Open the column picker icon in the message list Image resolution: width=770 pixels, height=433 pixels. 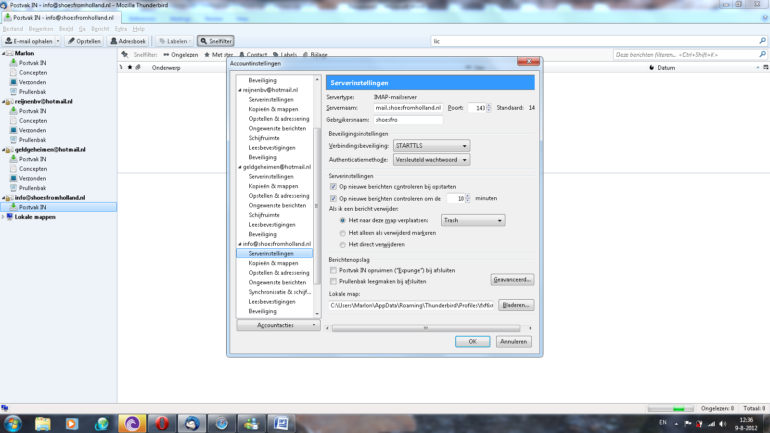tap(766, 67)
